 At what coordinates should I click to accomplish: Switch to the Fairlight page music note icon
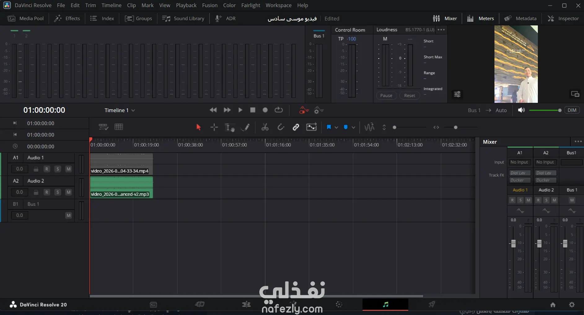(385, 305)
